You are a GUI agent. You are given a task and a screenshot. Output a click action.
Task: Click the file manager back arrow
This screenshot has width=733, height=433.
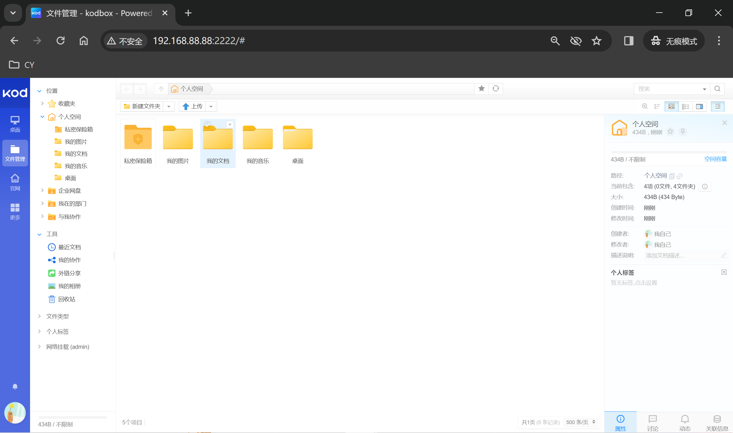[127, 89]
